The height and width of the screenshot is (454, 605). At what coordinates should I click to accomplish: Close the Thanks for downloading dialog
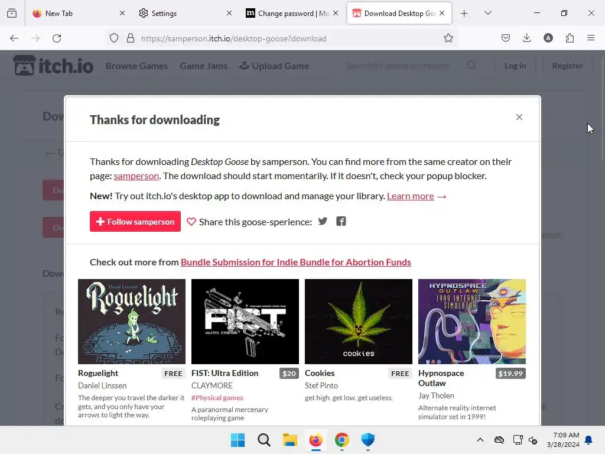tap(519, 117)
